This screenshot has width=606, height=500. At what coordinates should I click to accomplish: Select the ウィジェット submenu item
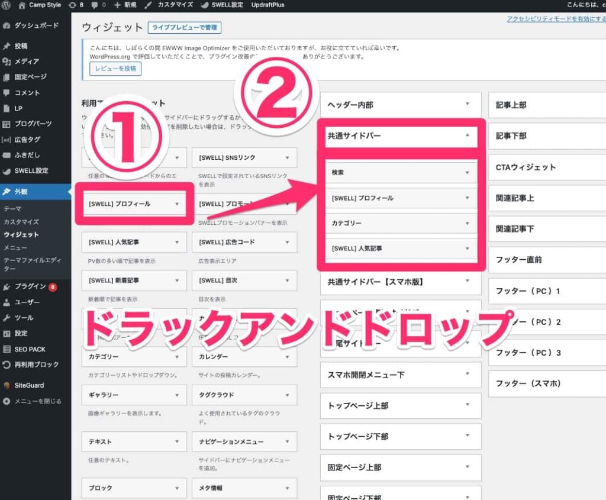pos(21,234)
